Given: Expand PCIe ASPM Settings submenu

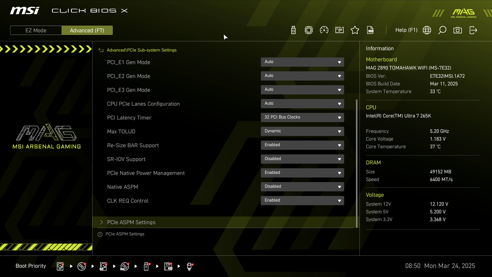Looking at the screenshot, I should pos(131,222).
